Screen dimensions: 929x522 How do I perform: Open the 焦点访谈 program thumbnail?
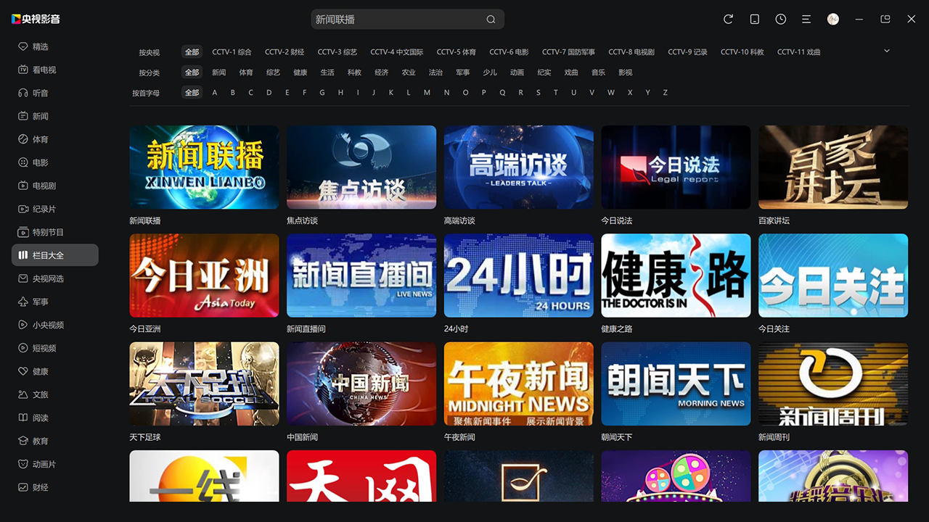click(361, 167)
